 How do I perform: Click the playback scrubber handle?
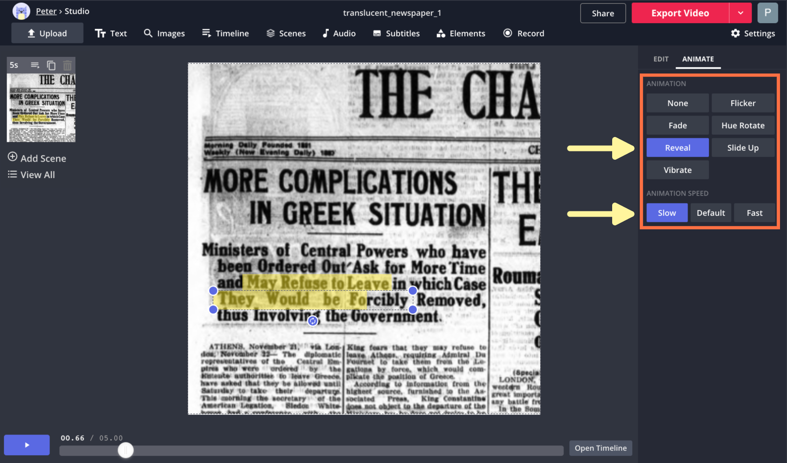pos(126,450)
